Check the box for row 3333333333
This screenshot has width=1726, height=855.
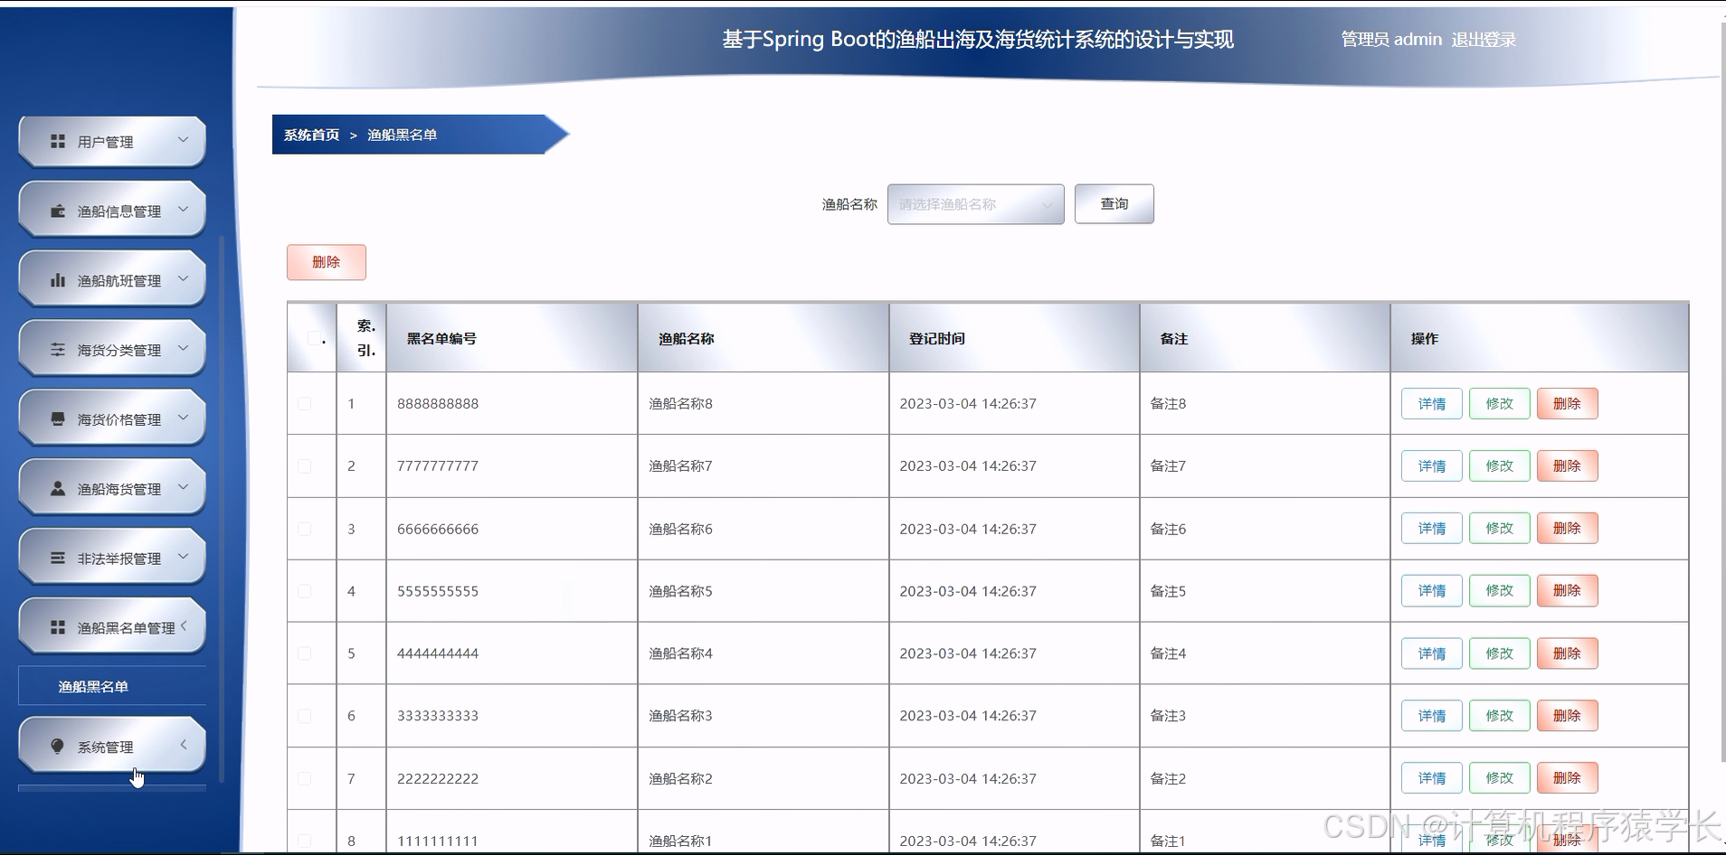tap(304, 716)
